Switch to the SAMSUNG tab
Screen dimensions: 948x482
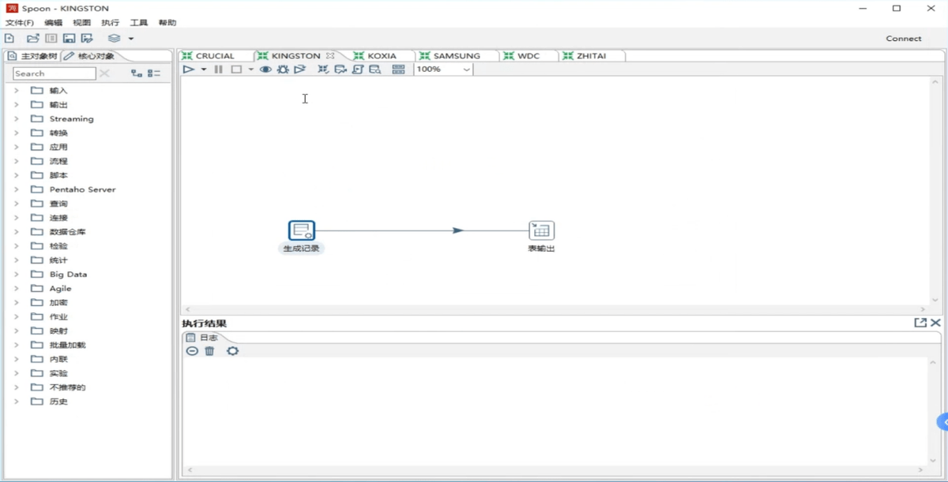[457, 56]
